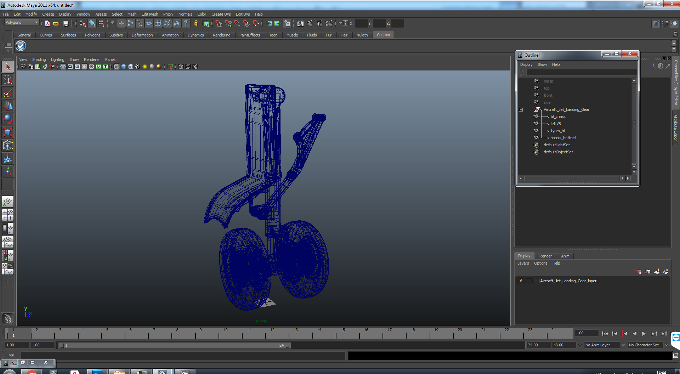Go to start of playback range
Image resolution: width=680 pixels, height=374 pixels.
tap(605, 334)
